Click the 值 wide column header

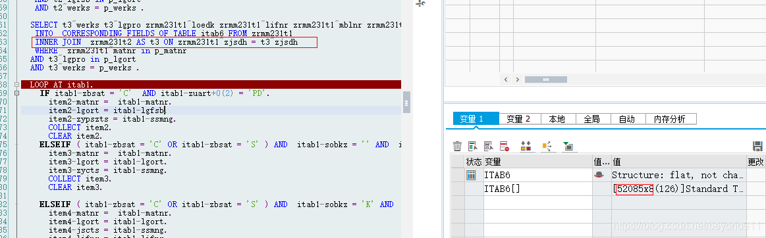pyautogui.click(x=679, y=162)
